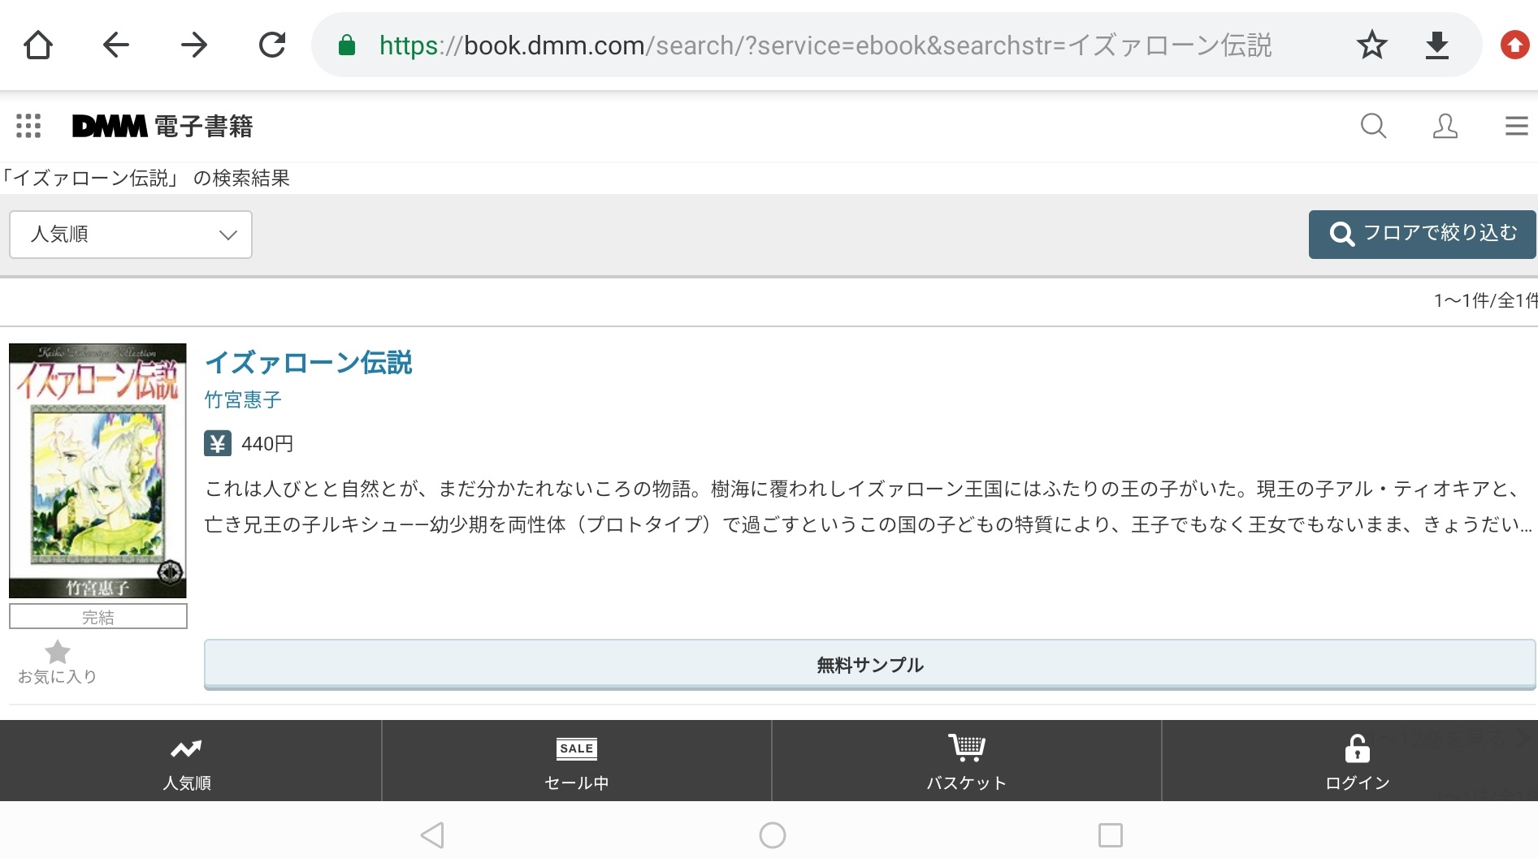The height and width of the screenshot is (858, 1538).
Task: Go back to the previous page
Action: (x=116, y=45)
